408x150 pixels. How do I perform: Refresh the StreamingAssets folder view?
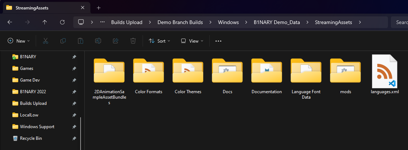pyautogui.click(x=62, y=22)
